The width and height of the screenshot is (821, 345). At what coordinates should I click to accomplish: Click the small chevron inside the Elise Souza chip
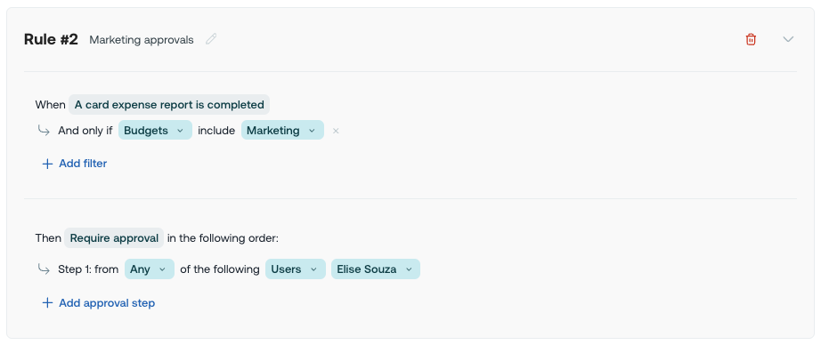[x=409, y=269]
